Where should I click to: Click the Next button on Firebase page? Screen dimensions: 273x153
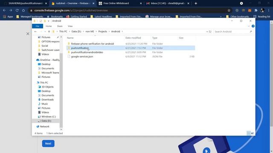[48, 144]
